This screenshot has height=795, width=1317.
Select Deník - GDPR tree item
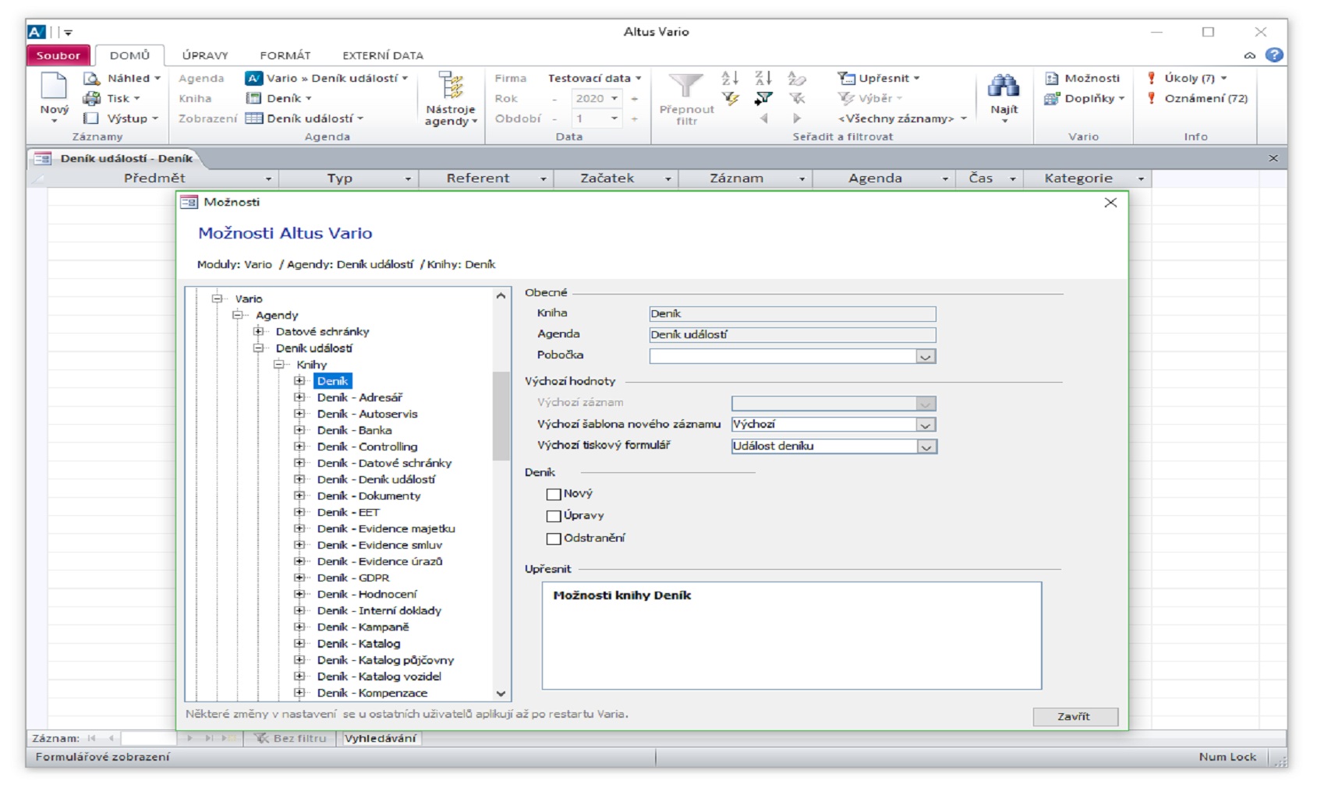(353, 578)
